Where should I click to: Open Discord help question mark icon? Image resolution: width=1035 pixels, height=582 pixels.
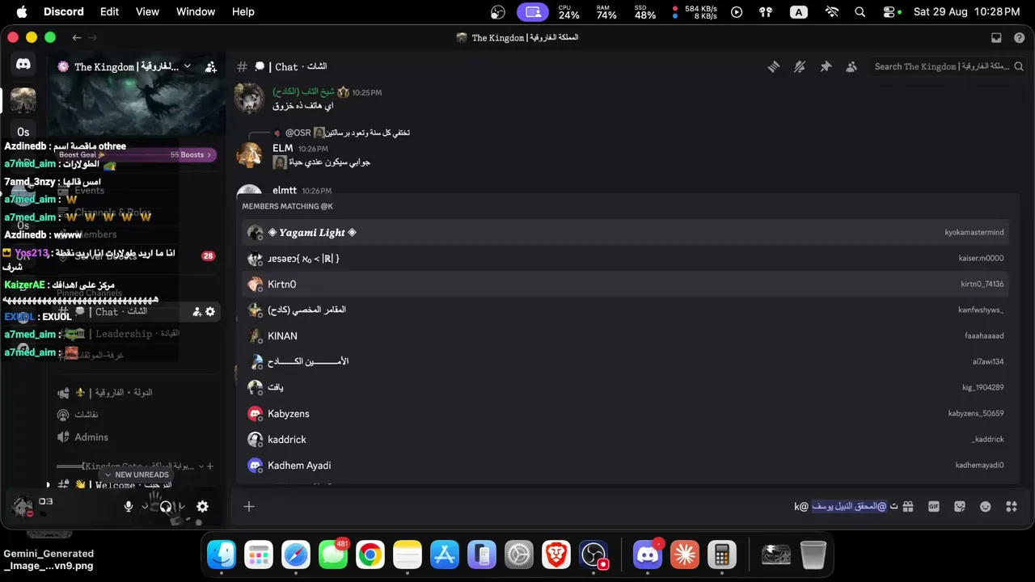pyautogui.click(x=1019, y=37)
